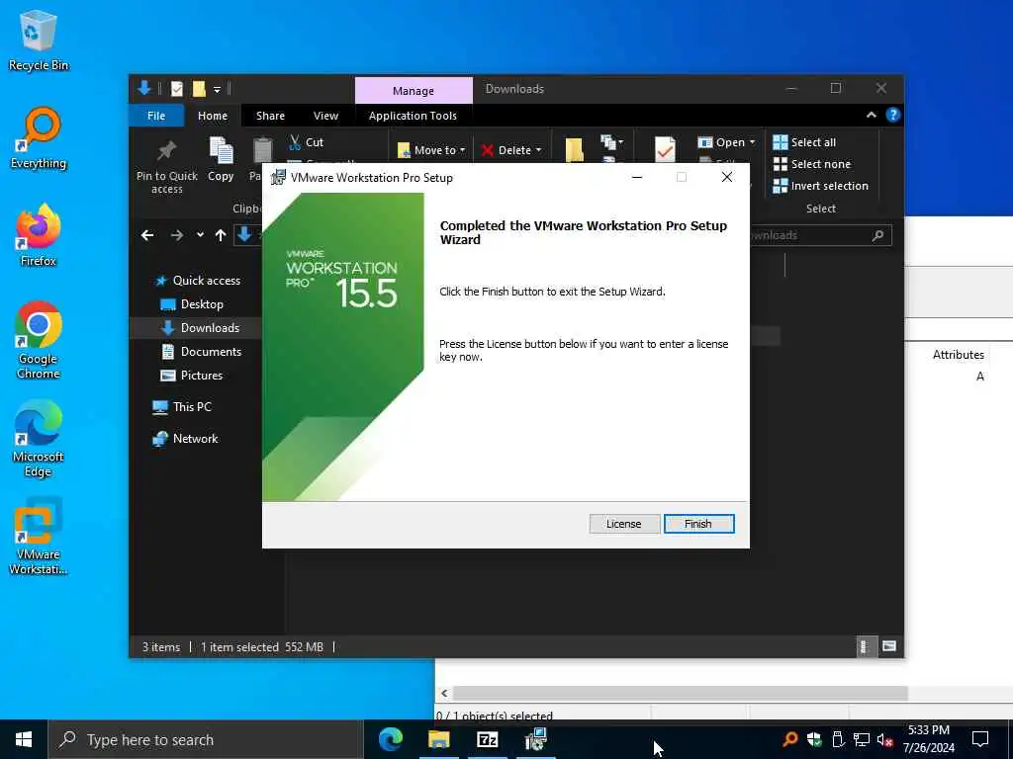The height and width of the screenshot is (759, 1013).
Task: Open the Open dropdown in ribbon
Action: click(x=726, y=142)
